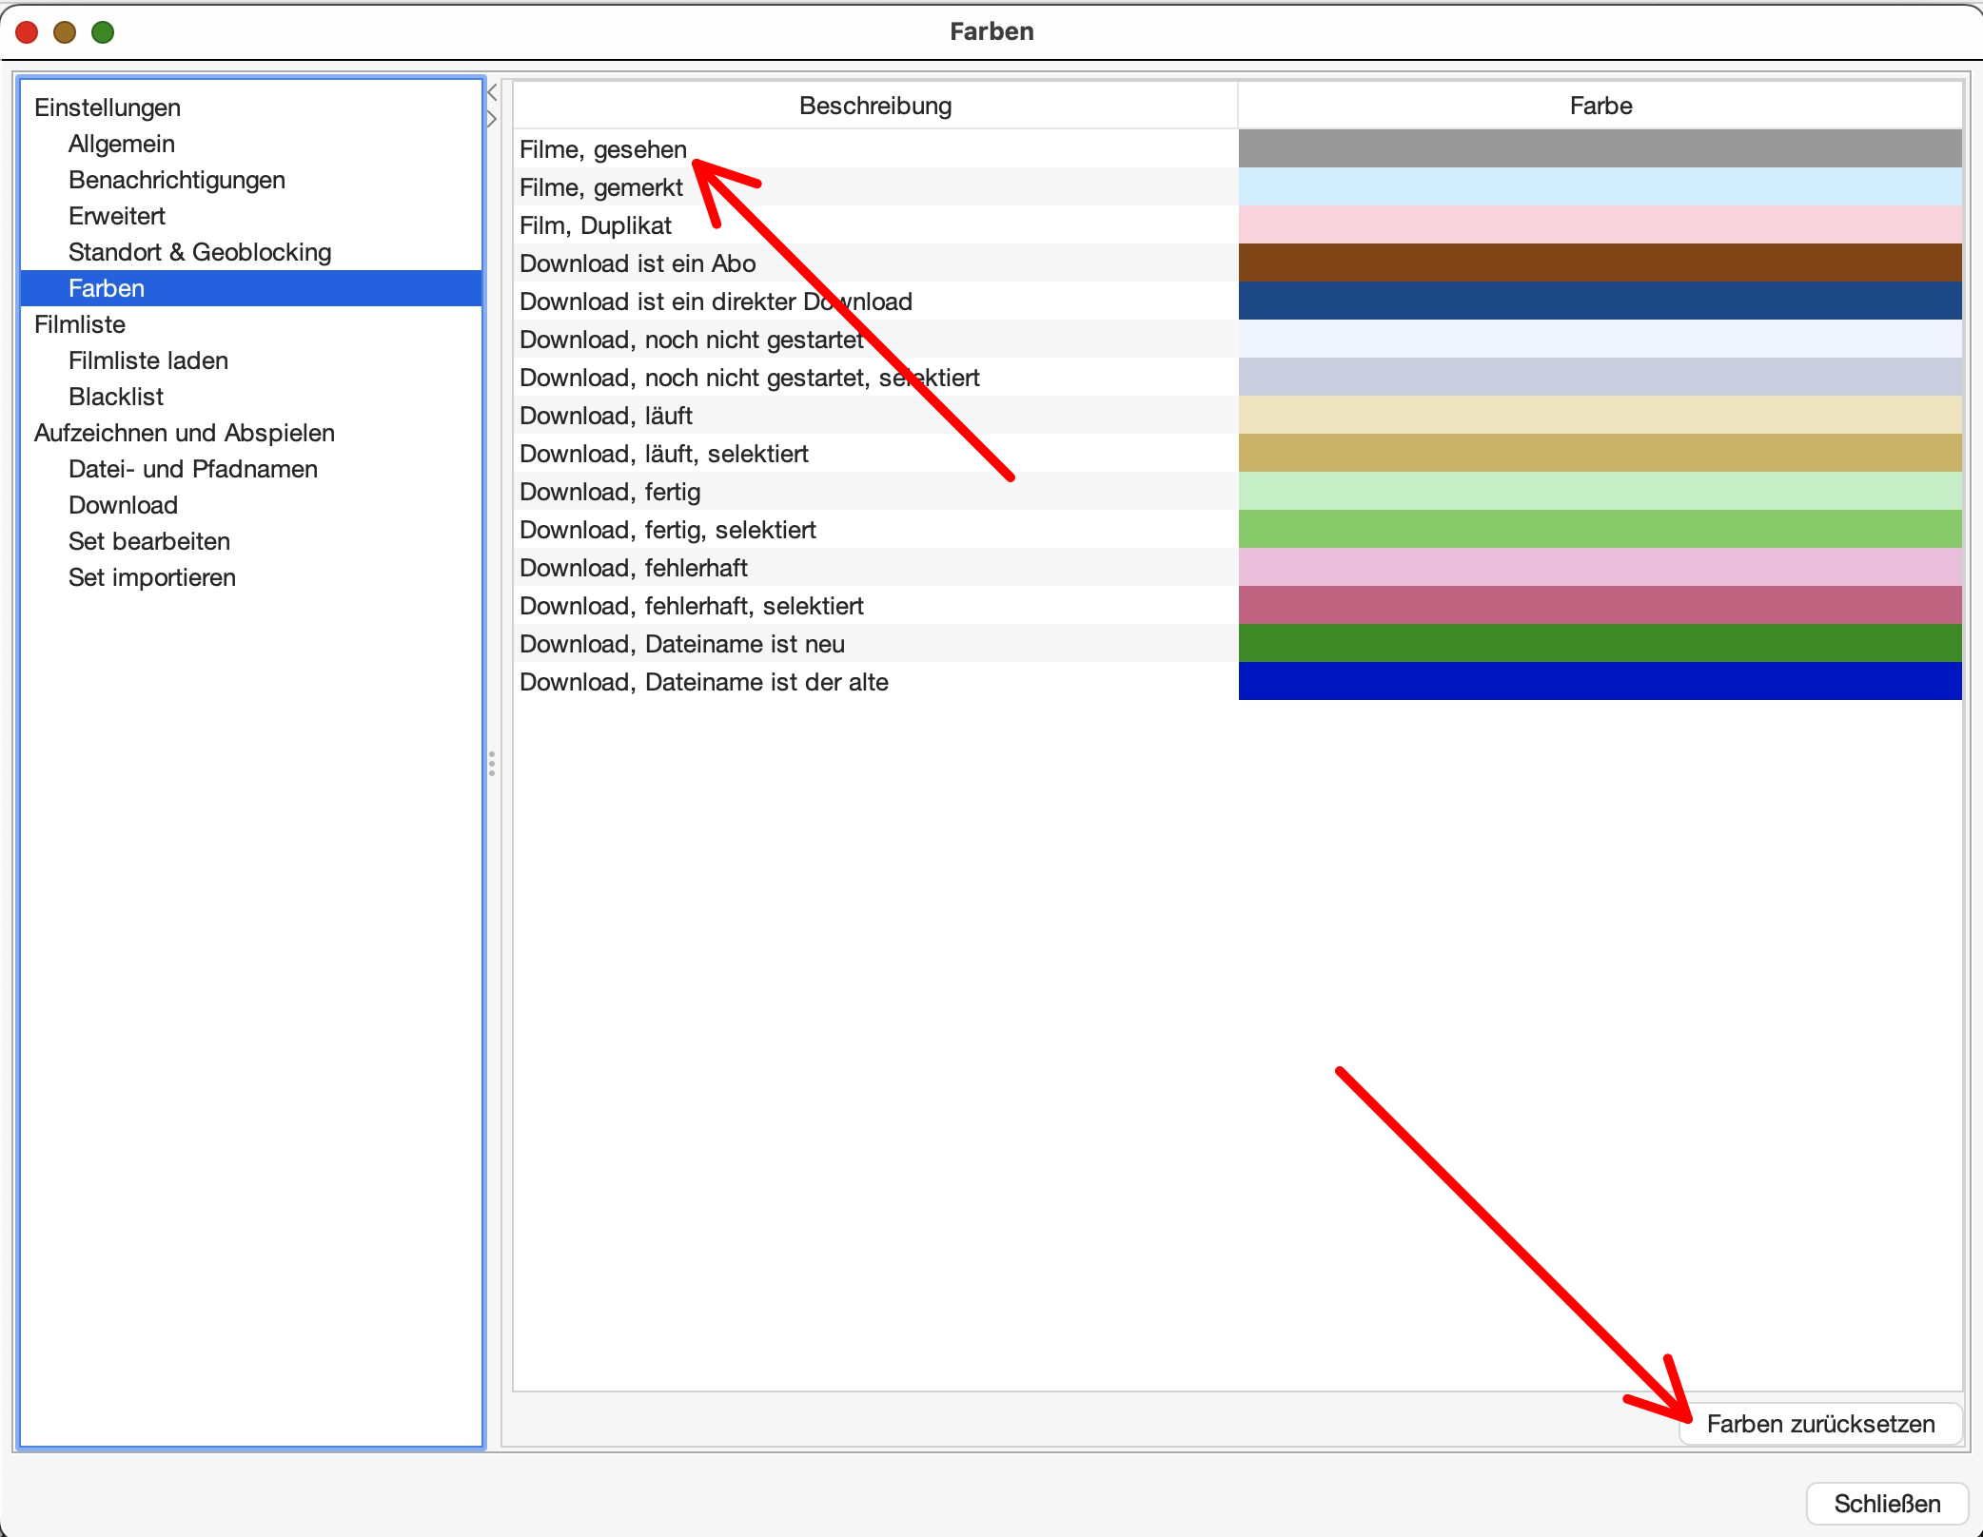
Task: Click the Farbe column header
Action: (1600, 106)
